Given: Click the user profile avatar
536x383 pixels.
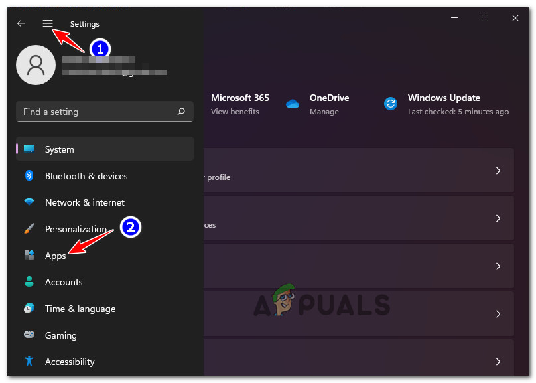Looking at the screenshot, I should point(36,65).
